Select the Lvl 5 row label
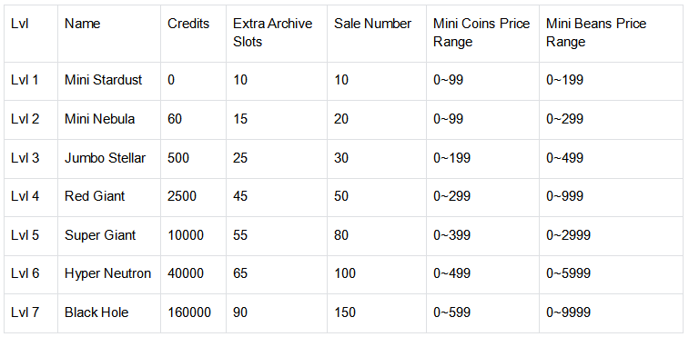 (25, 235)
